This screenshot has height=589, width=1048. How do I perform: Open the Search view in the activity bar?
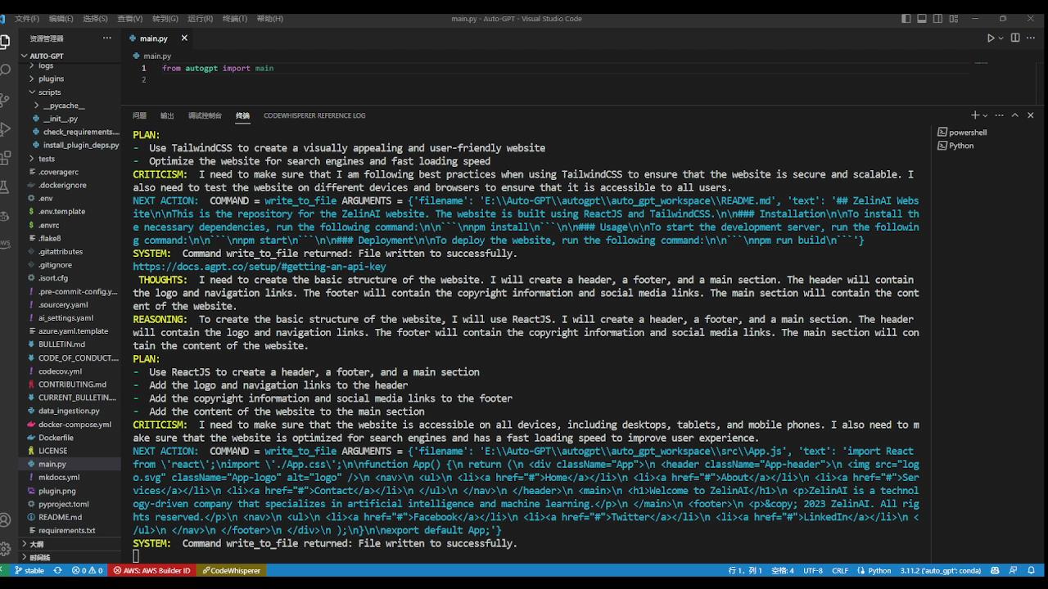5,70
